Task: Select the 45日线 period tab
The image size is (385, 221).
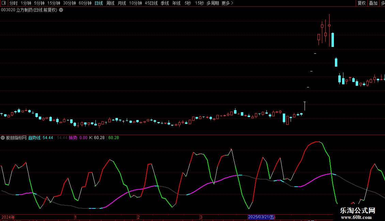Action: tap(151, 3)
